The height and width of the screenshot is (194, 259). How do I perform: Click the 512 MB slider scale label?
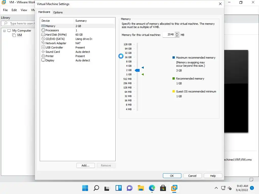click(x=127, y=79)
